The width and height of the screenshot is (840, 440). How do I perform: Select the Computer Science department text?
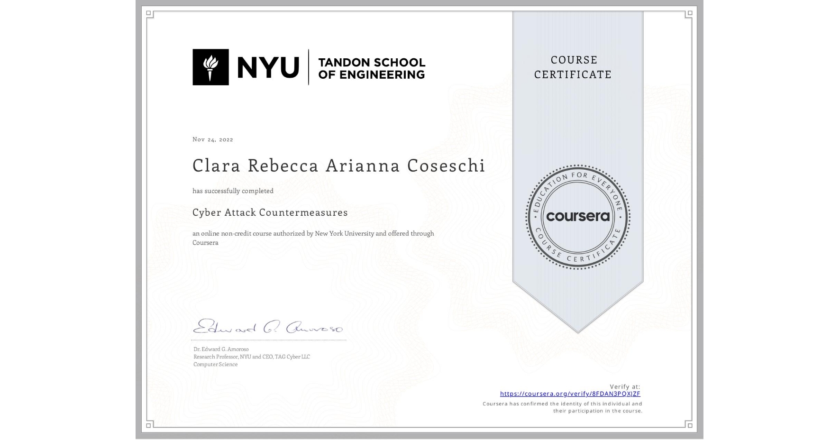(x=215, y=364)
